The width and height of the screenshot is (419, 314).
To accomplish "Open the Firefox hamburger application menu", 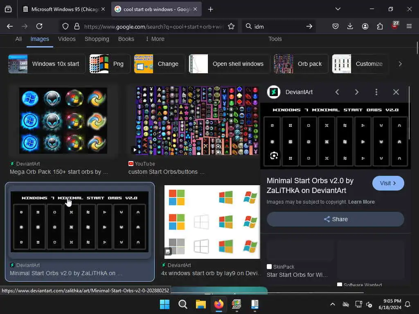I will click(409, 26).
